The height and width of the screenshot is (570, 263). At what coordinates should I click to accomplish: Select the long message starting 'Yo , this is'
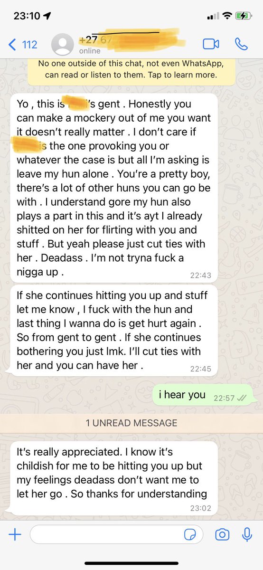tap(114, 187)
